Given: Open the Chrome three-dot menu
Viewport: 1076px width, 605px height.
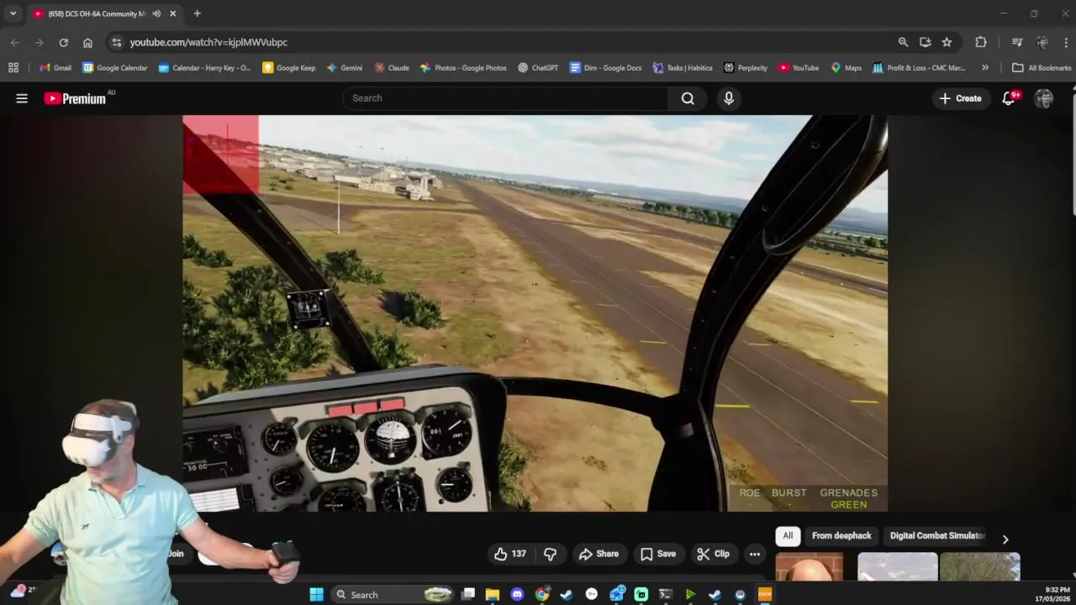Looking at the screenshot, I should [1064, 42].
